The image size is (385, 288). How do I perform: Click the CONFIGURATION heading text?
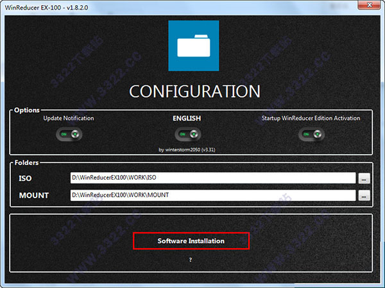point(194,91)
